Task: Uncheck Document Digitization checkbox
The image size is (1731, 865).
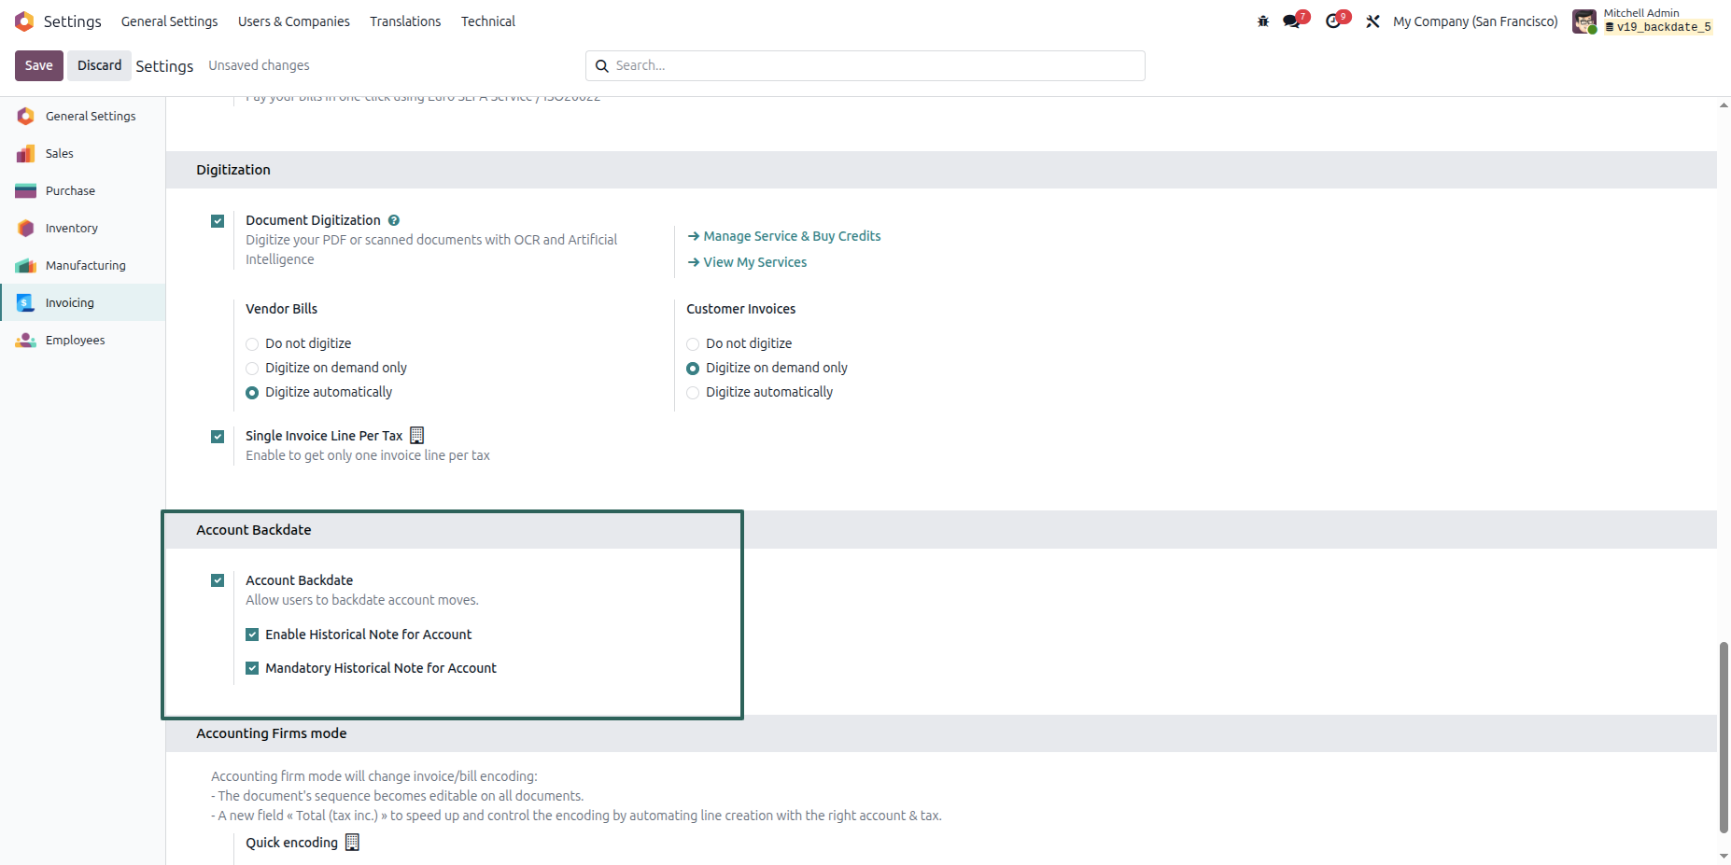Action: pyautogui.click(x=218, y=221)
